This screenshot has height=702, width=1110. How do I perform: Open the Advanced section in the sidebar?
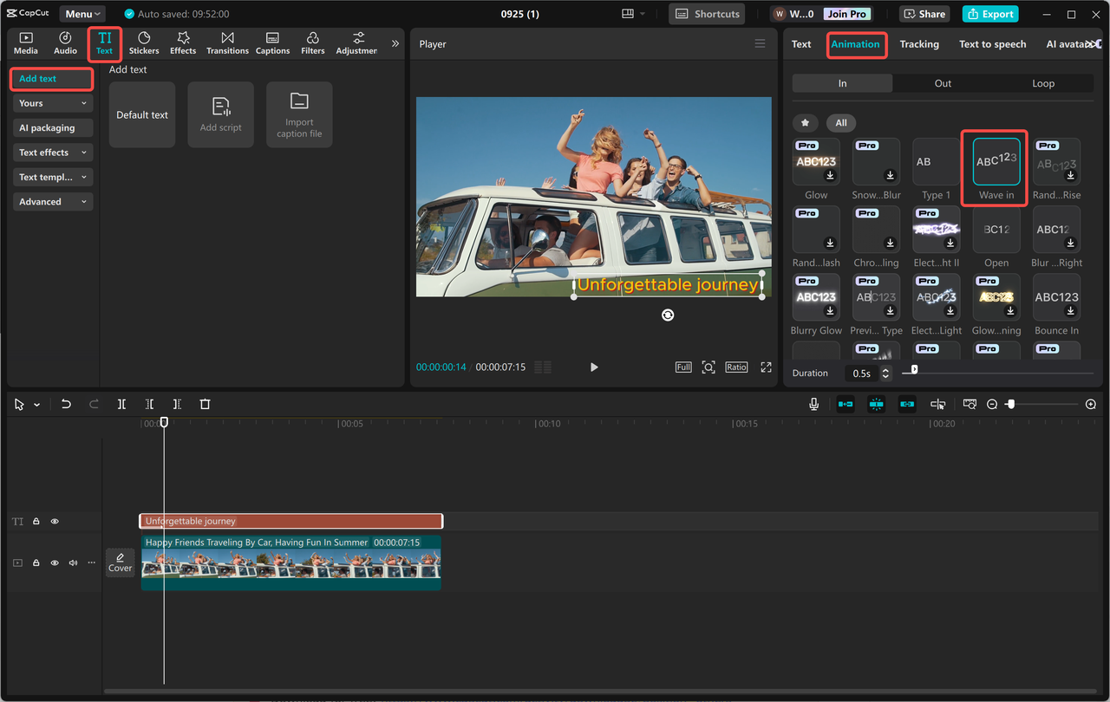coord(52,201)
